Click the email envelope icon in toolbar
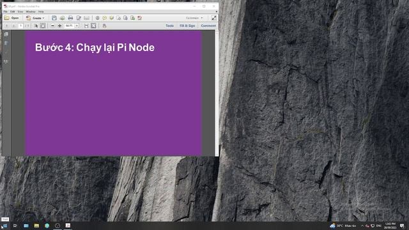 point(87,18)
